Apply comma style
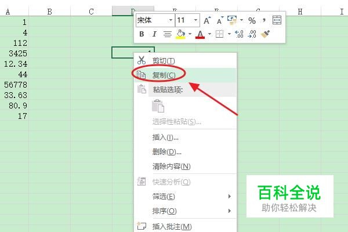 tap(264, 20)
